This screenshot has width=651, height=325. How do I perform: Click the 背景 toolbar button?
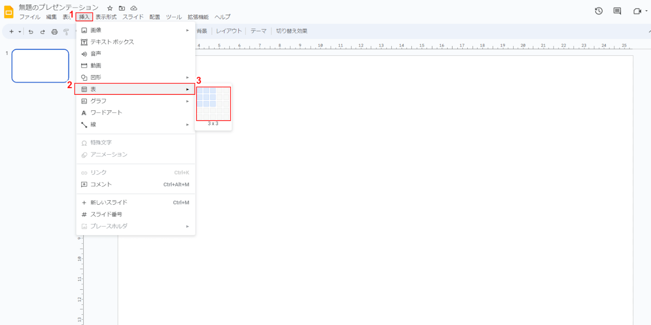tap(202, 31)
